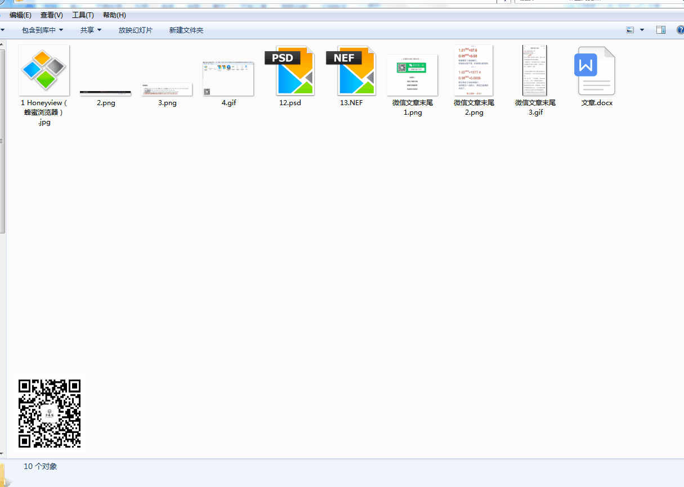Click the 文章.docx file name

click(597, 103)
